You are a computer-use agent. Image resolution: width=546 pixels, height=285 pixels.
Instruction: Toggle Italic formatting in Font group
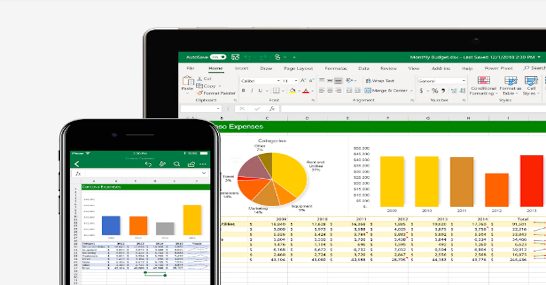coord(252,91)
